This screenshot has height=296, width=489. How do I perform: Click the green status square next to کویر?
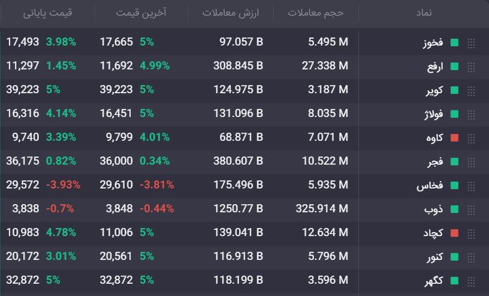455,91
